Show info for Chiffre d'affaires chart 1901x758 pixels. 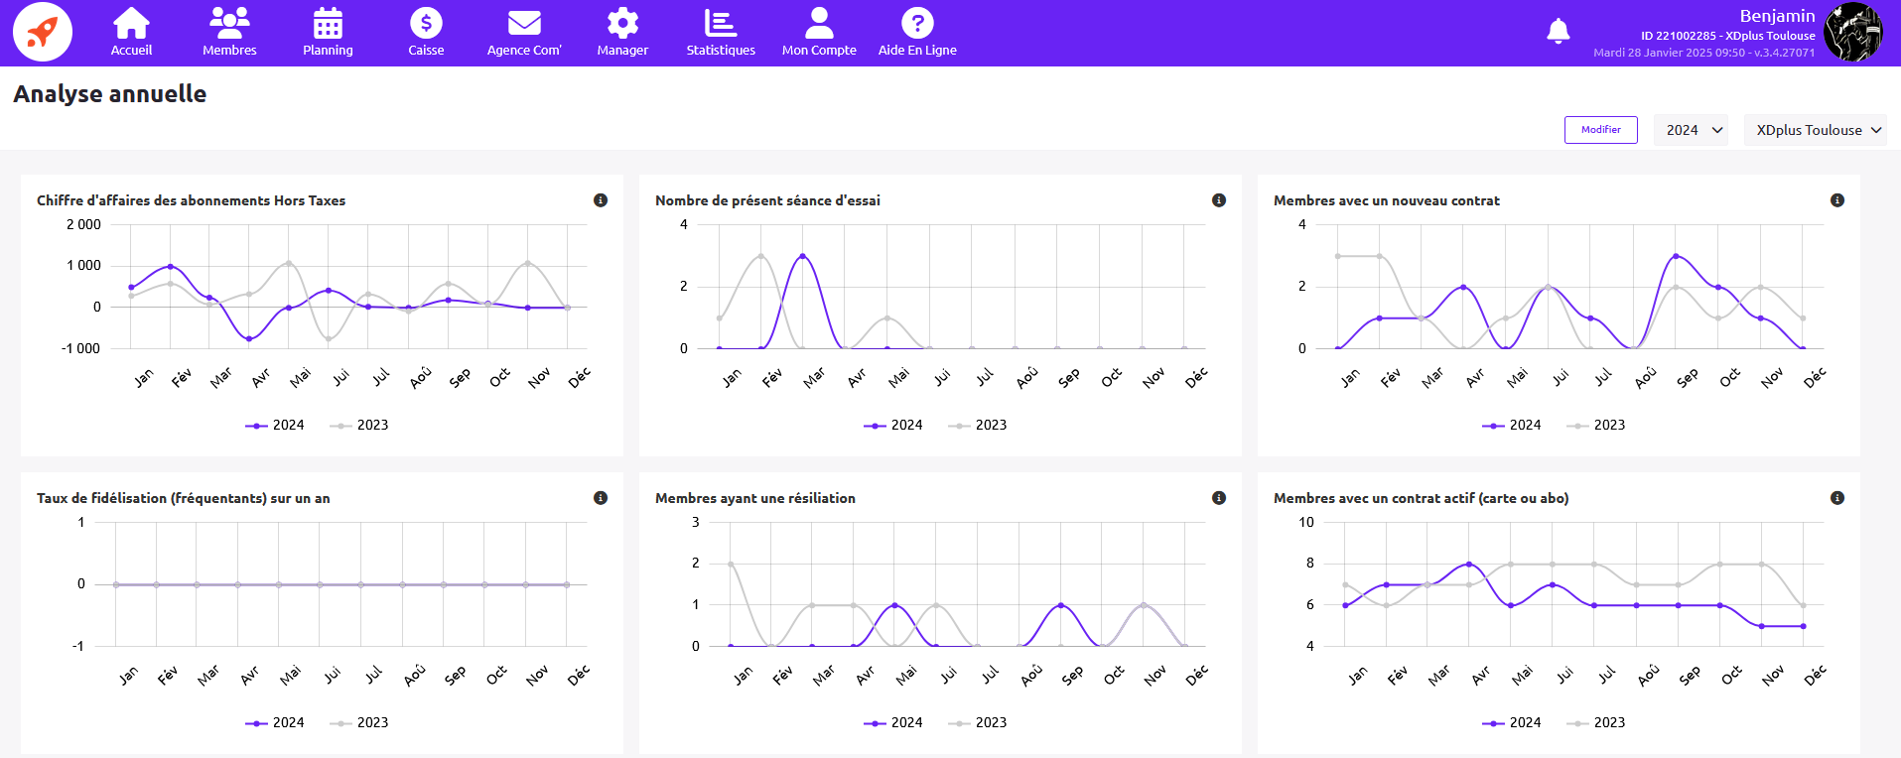coord(601,200)
